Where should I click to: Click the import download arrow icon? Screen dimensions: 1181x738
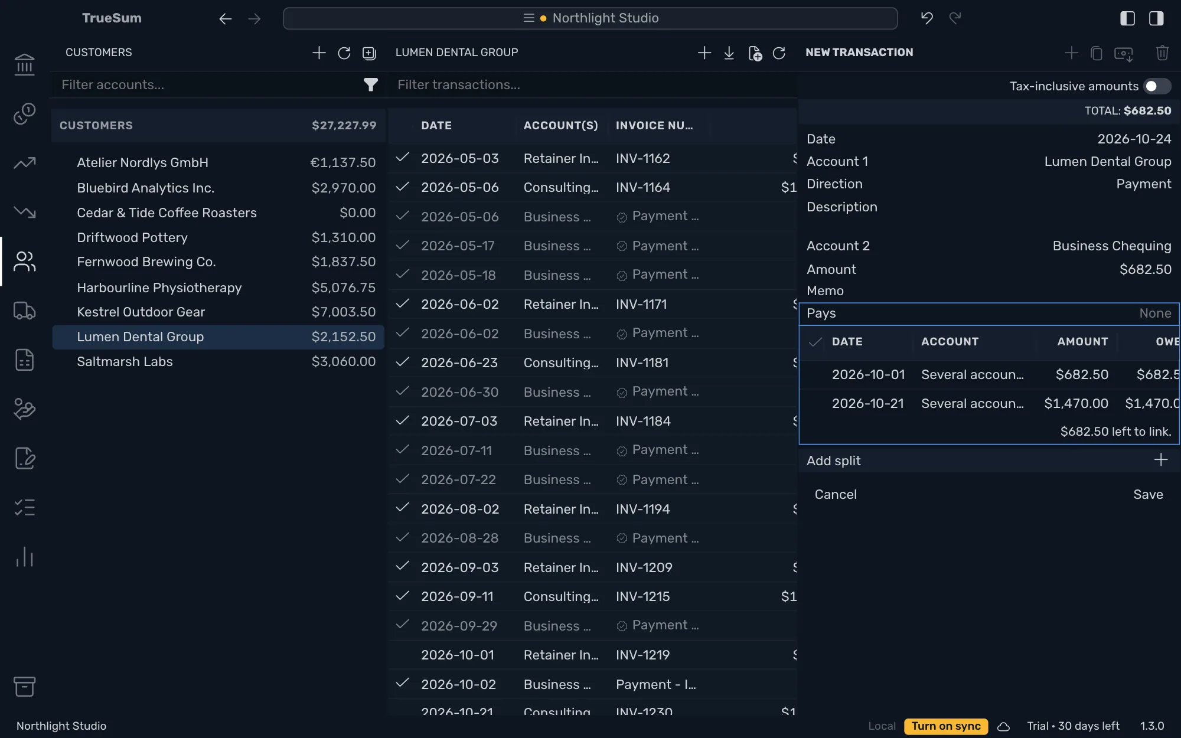(729, 53)
